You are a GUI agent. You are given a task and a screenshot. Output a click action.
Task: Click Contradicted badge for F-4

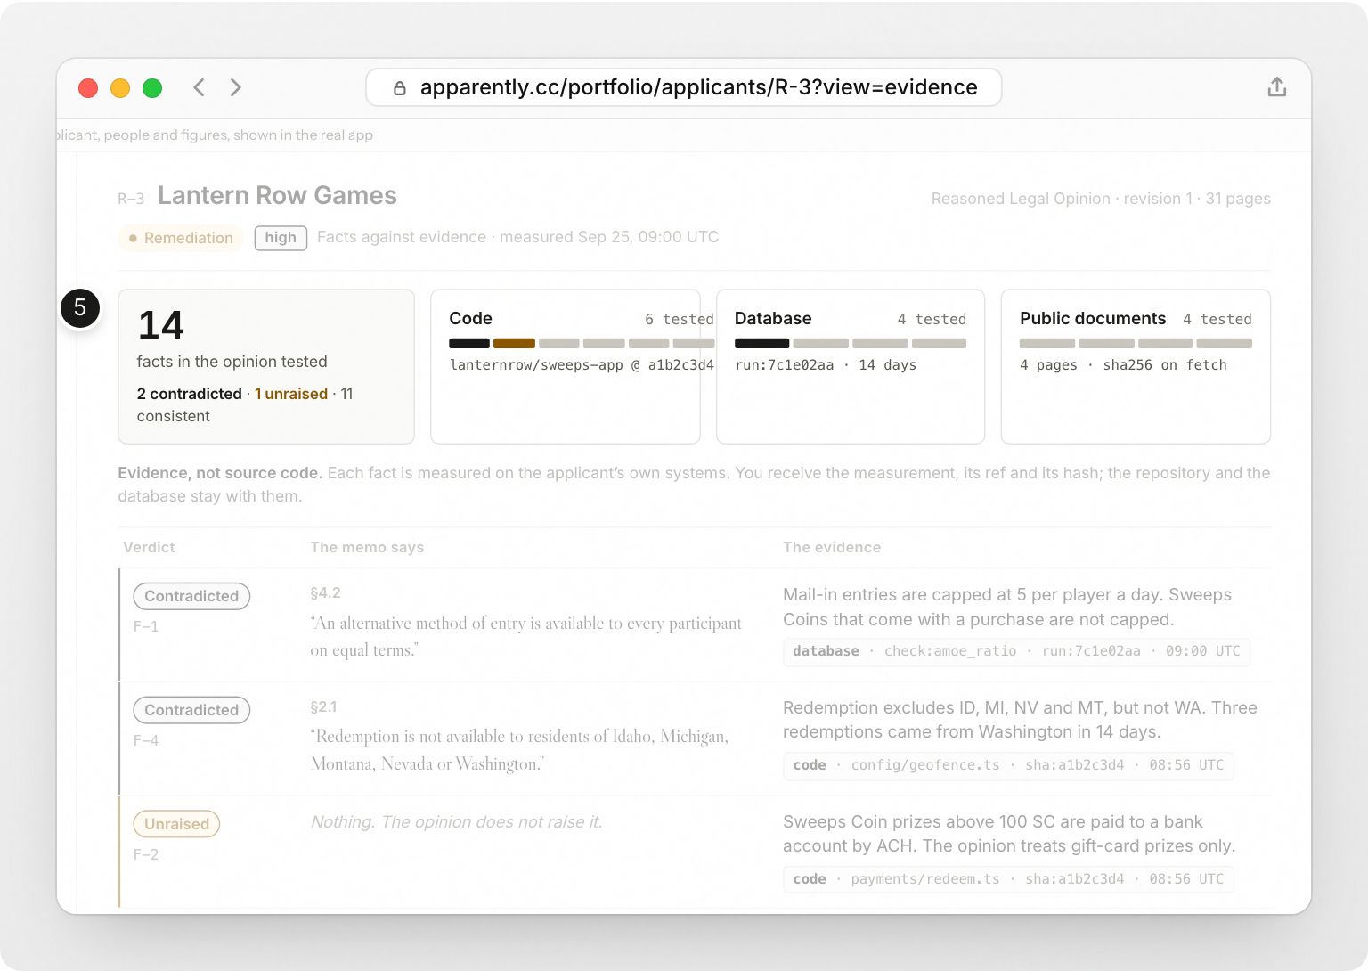[x=191, y=710]
